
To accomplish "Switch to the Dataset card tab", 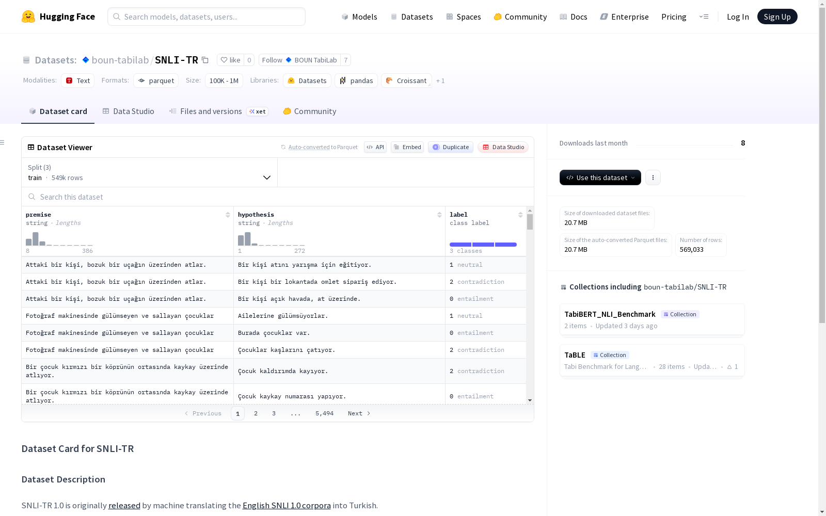I will coord(58,111).
